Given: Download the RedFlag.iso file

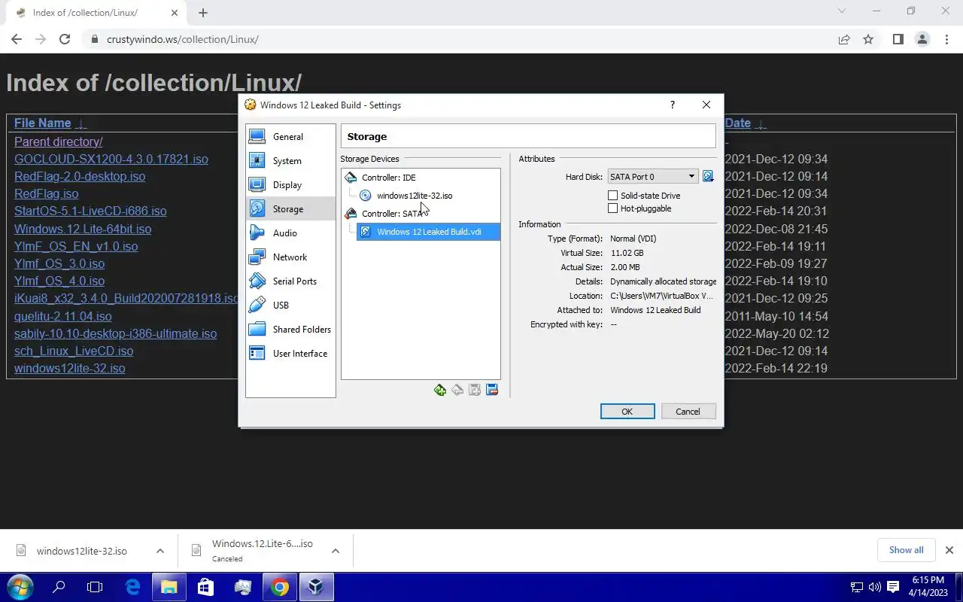Looking at the screenshot, I should (46, 193).
